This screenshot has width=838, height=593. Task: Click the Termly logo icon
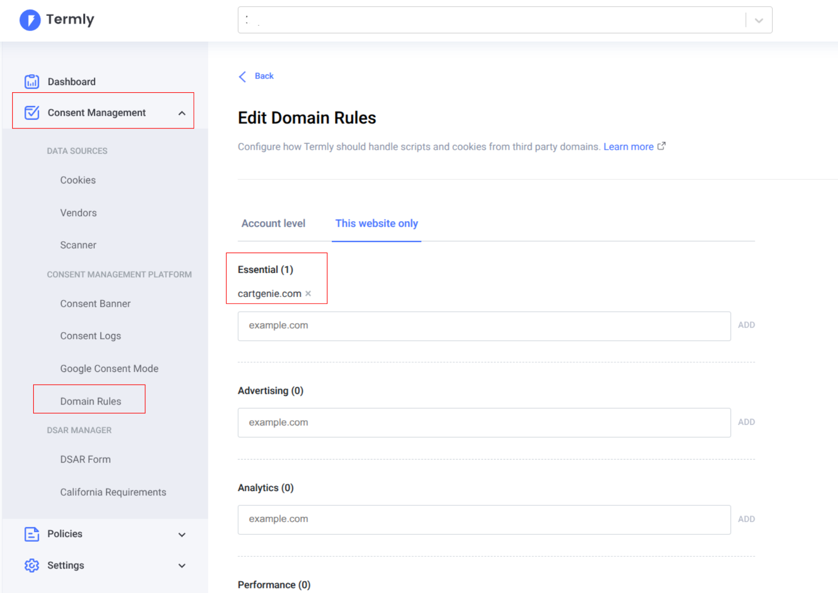[30, 20]
